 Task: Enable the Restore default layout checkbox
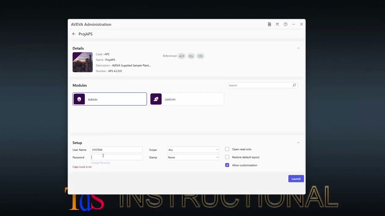coord(227,157)
